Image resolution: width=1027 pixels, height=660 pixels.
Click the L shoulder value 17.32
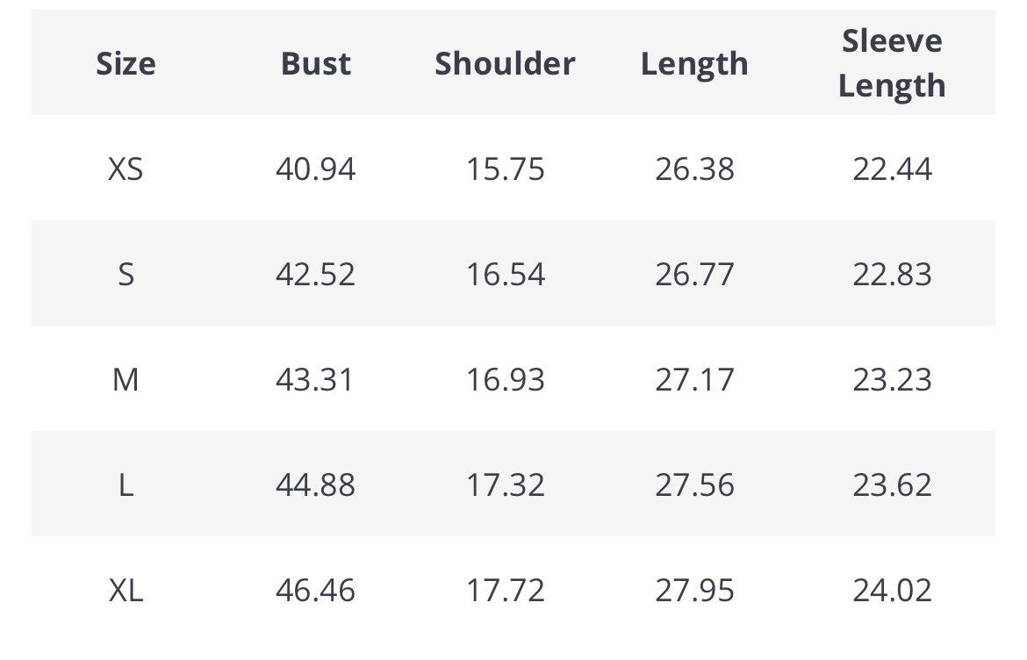click(x=505, y=484)
